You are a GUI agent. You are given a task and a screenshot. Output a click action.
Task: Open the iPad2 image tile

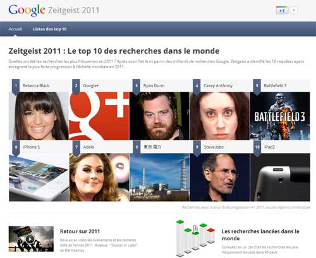(280, 177)
